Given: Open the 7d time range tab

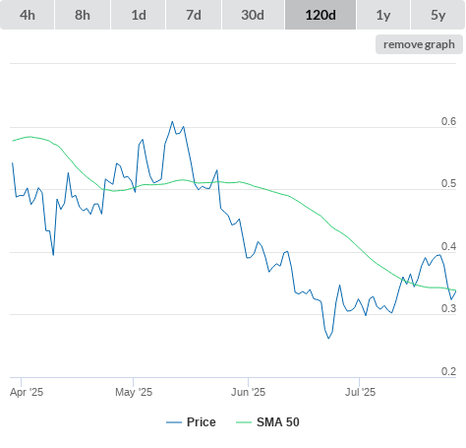Looking at the screenshot, I should 194,15.
